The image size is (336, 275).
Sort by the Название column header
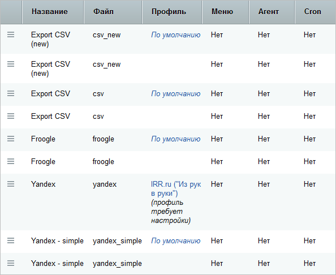50,11
